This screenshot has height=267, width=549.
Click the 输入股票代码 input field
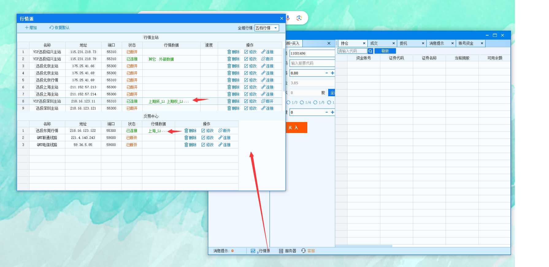312,63
